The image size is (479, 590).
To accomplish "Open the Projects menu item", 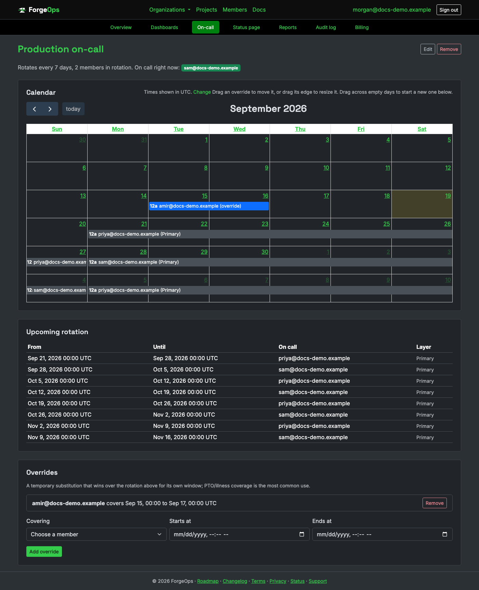I will pyautogui.click(x=206, y=10).
